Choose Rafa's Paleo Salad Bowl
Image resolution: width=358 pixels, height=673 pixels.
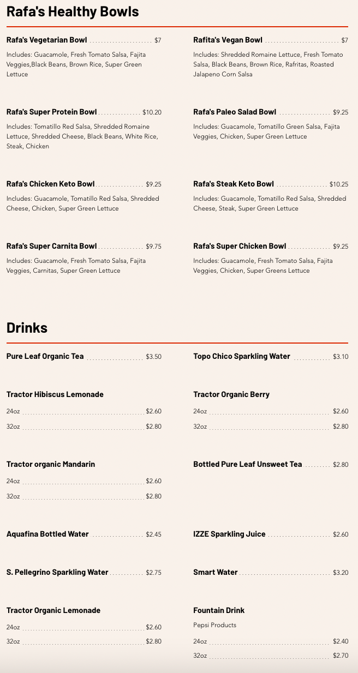tap(235, 112)
